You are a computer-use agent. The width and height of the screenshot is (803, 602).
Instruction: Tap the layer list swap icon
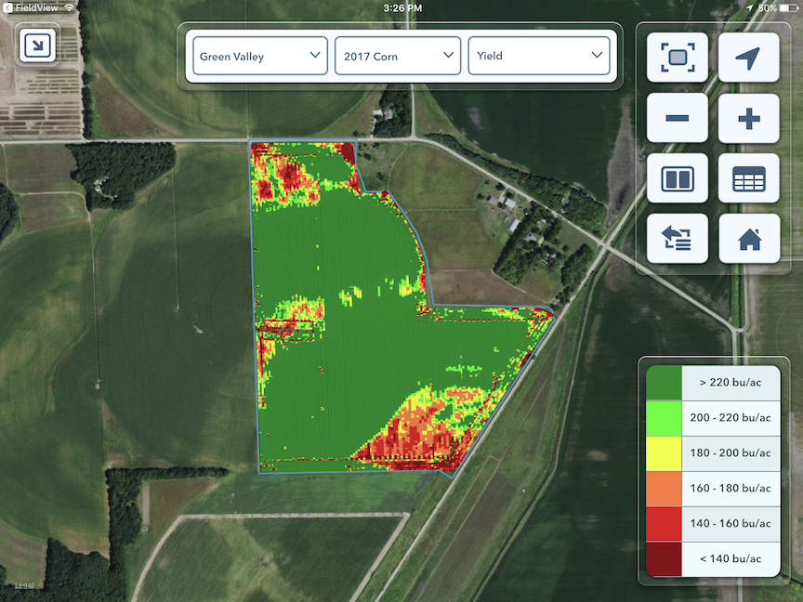(x=677, y=239)
